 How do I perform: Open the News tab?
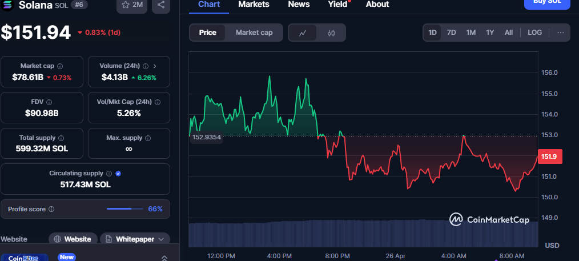point(299,5)
